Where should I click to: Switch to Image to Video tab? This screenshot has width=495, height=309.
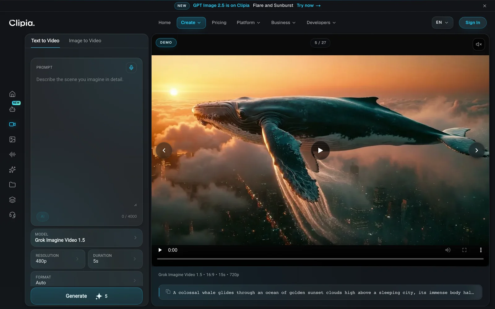85,41
